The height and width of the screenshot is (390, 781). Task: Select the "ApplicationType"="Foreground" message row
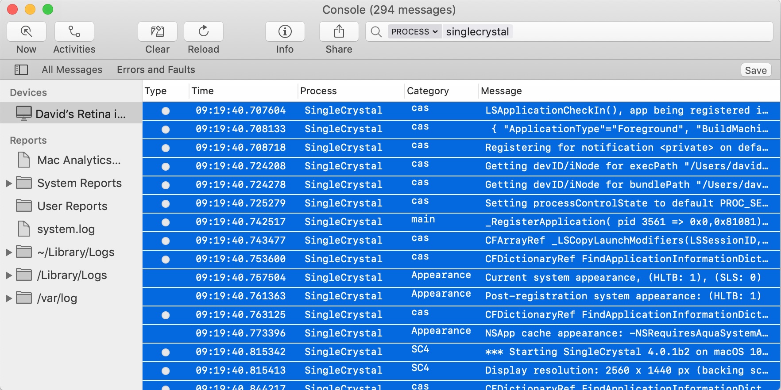pos(461,129)
